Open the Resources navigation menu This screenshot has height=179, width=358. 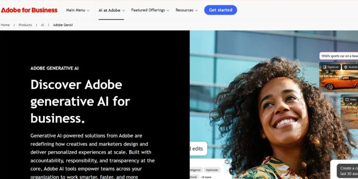[187, 10]
